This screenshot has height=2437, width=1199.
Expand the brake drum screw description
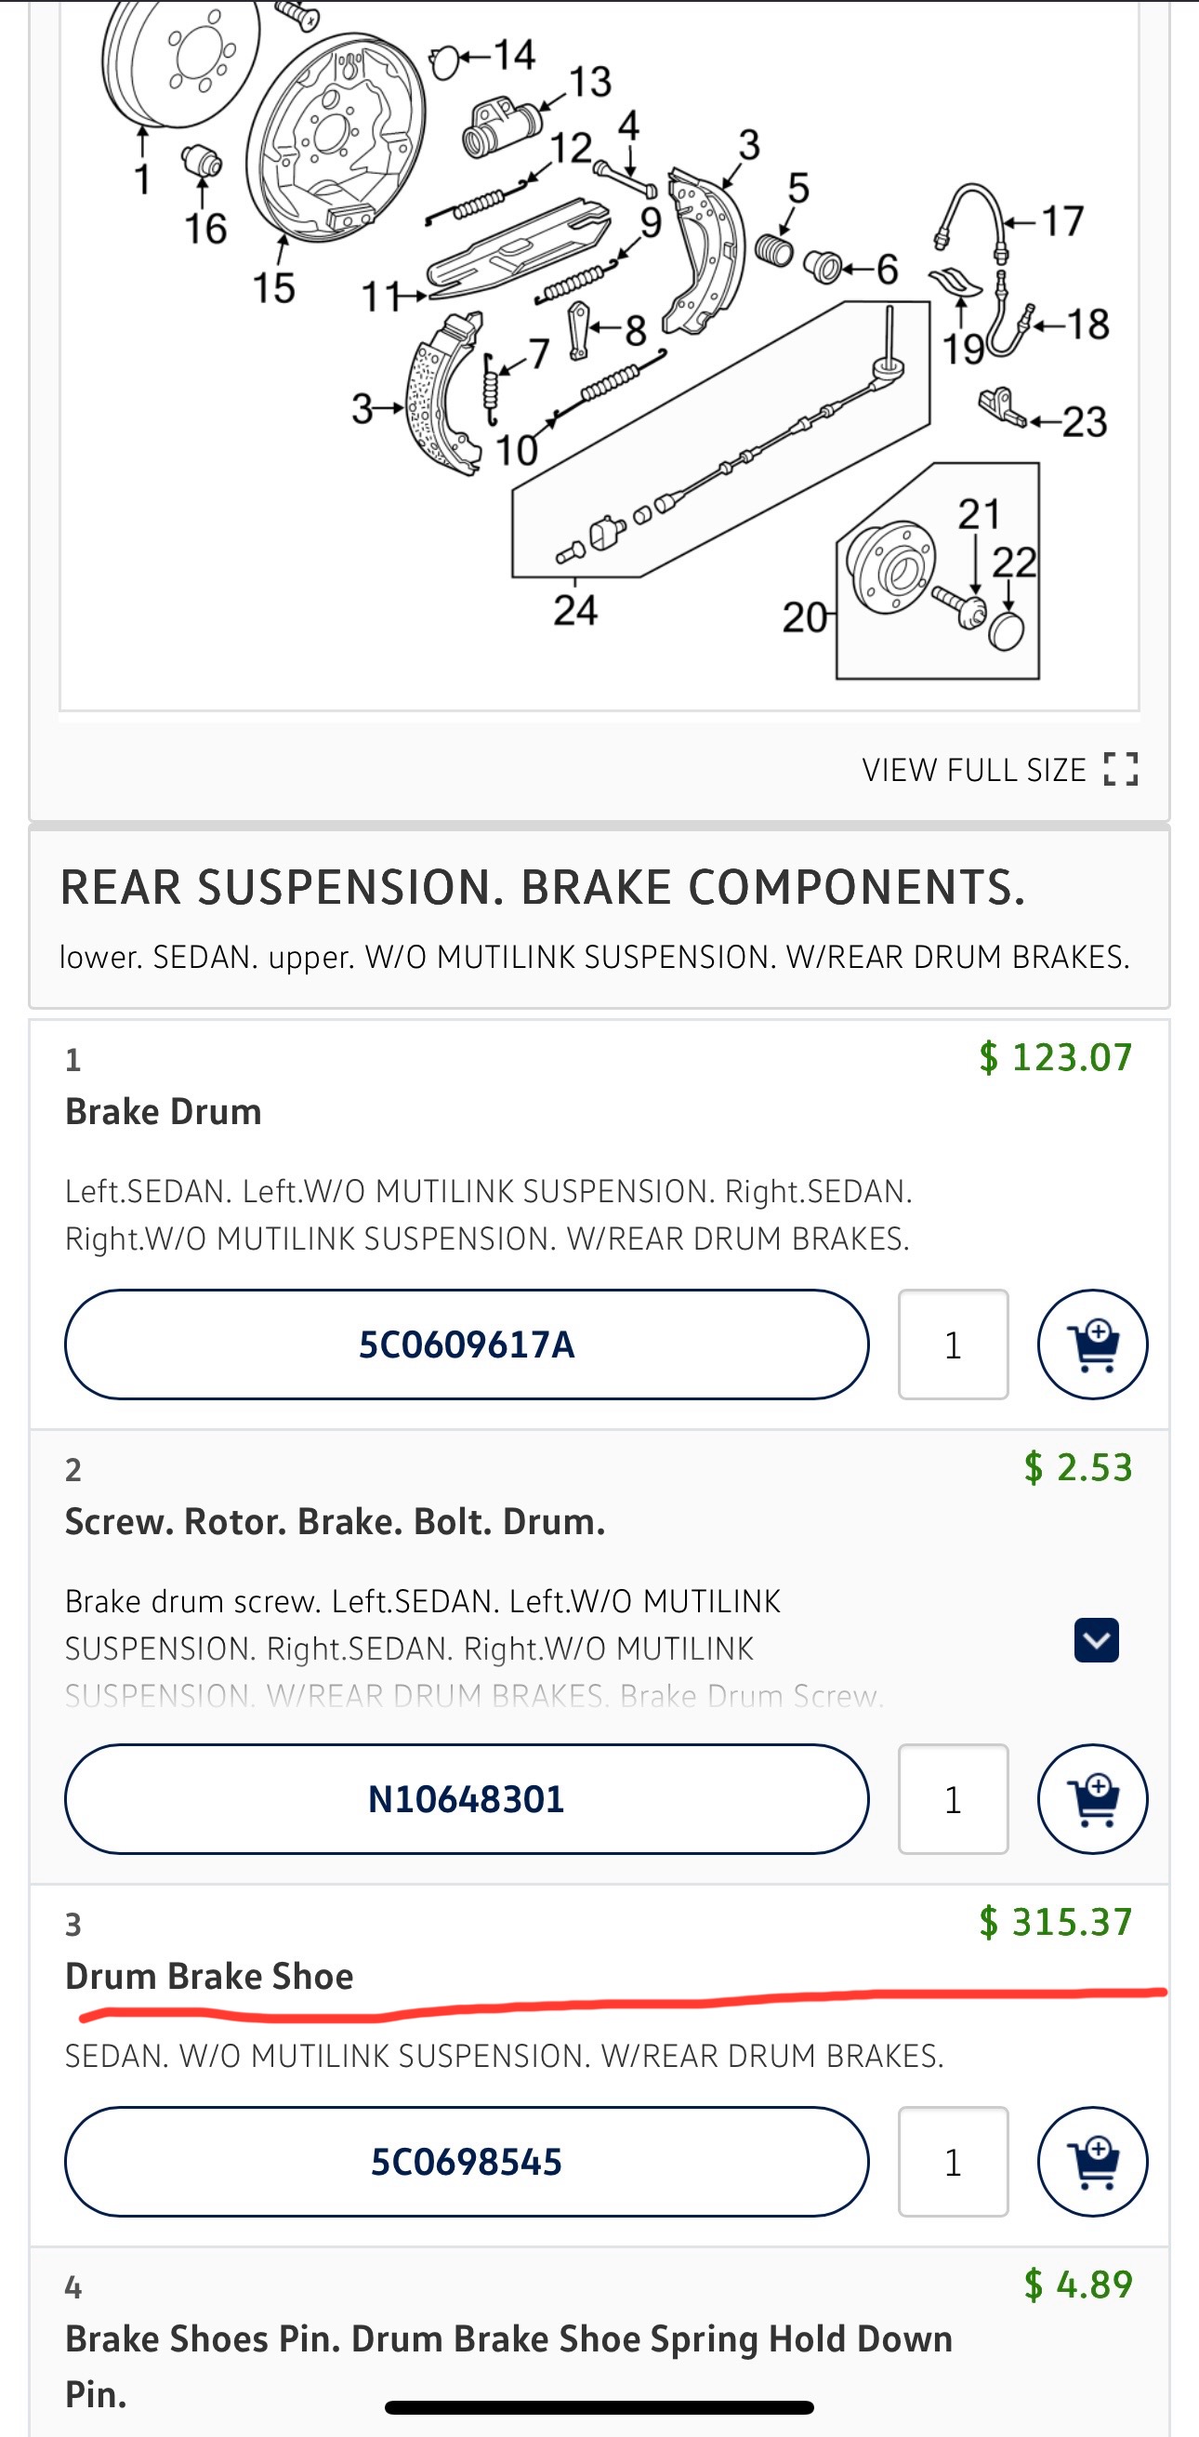[1097, 1639]
